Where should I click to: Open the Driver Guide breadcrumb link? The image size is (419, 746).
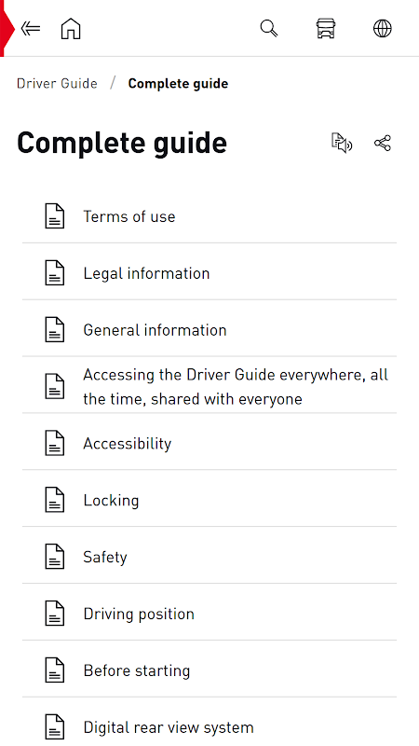tap(57, 83)
